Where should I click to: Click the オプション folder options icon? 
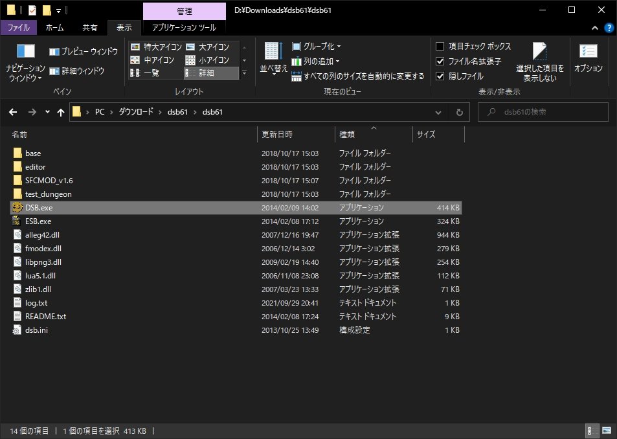(589, 58)
